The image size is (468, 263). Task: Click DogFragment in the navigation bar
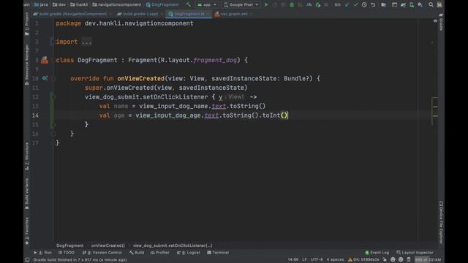pyautogui.click(x=162, y=4)
